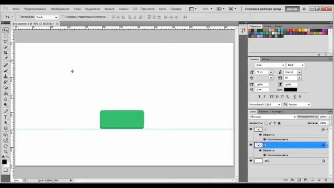Select the Quick Selection tool
The height and width of the screenshot is (188, 334).
[6, 47]
